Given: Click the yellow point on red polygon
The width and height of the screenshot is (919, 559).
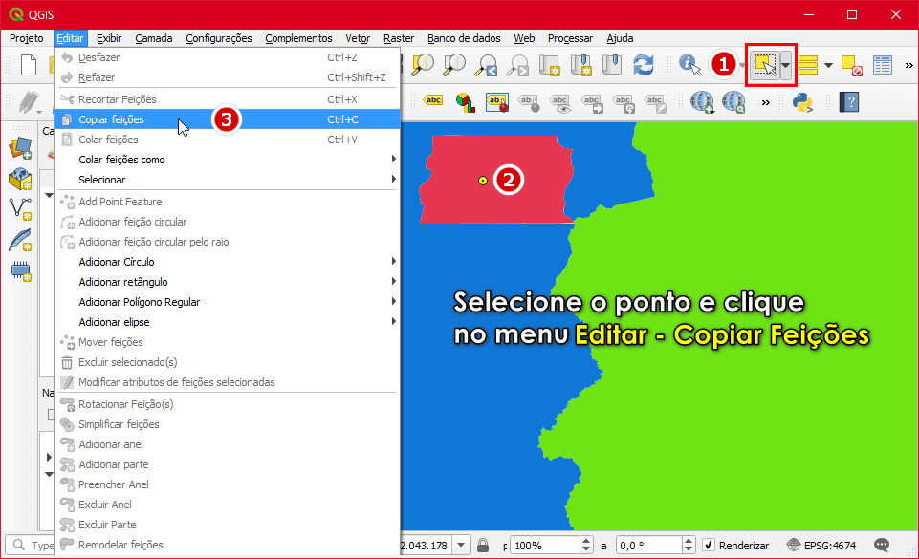Looking at the screenshot, I should click(x=483, y=180).
